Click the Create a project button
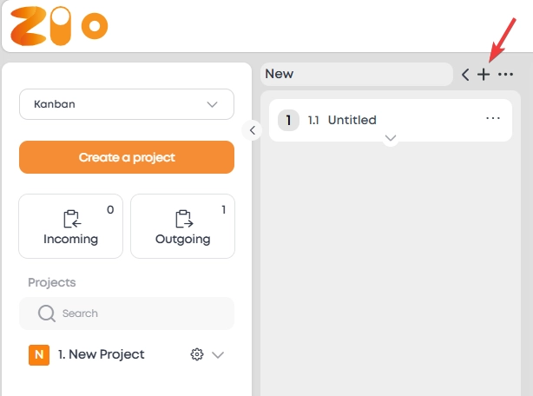This screenshot has height=396, width=533. pyautogui.click(x=127, y=157)
